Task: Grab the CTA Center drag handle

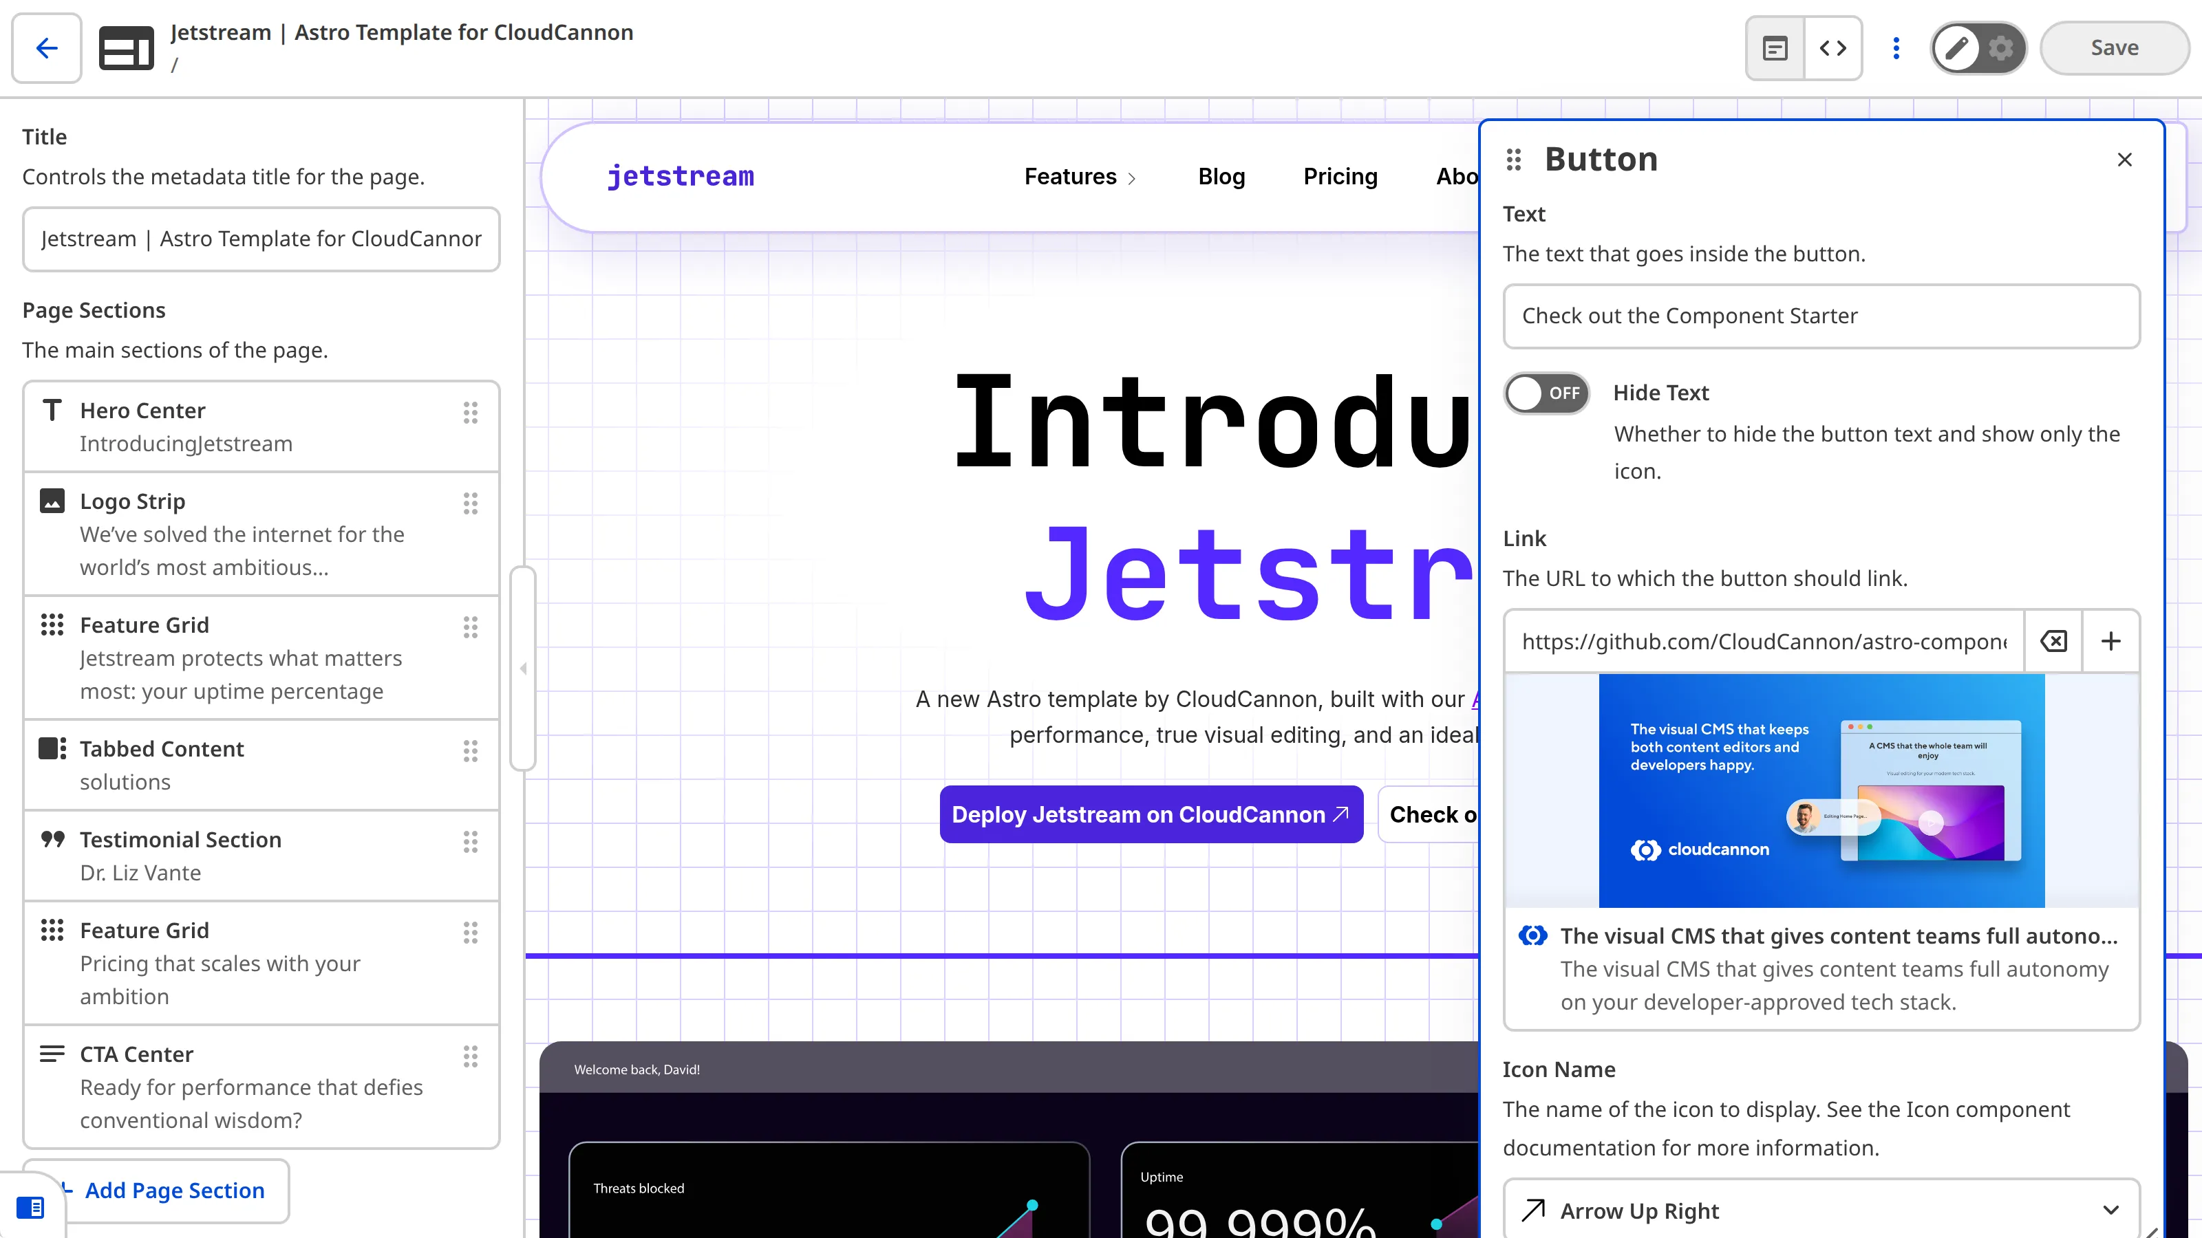Action: point(470,1056)
